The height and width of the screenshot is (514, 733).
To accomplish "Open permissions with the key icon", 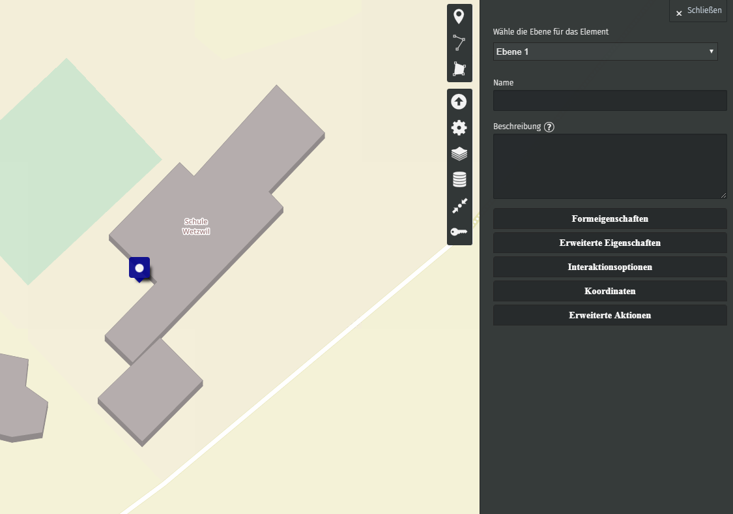I will tap(459, 232).
